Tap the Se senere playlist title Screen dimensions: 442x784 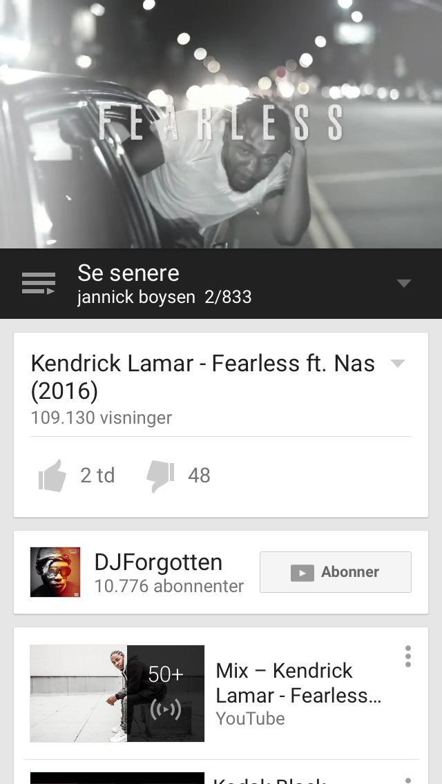(x=128, y=273)
